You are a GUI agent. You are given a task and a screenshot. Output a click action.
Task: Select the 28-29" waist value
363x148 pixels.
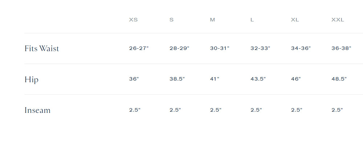(179, 48)
